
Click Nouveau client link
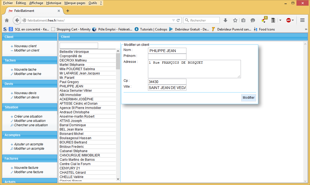point(25,46)
